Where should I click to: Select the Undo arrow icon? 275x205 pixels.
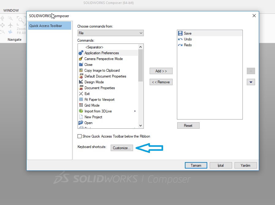180,39
